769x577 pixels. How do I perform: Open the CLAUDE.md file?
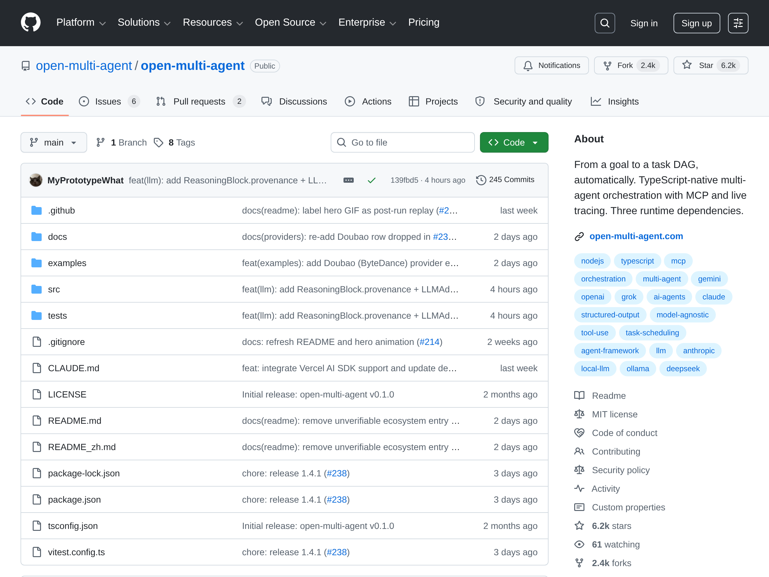pos(74,368)
